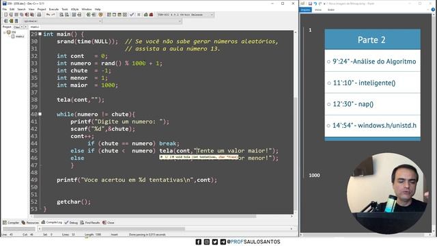Toggle the fold marker on line 40
Viewport: 437px width, 246px height.
pyautogui.click(x=40, y=114)
